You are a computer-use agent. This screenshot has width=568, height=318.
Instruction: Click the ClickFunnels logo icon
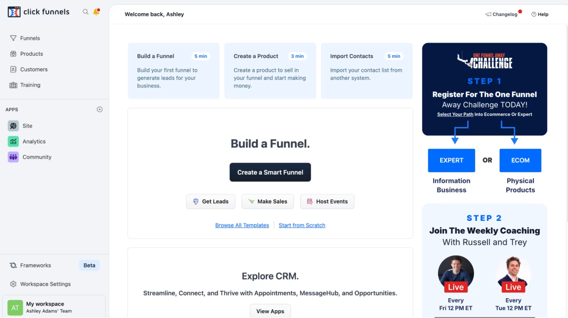pyautogui.click(x=14, y=12)
